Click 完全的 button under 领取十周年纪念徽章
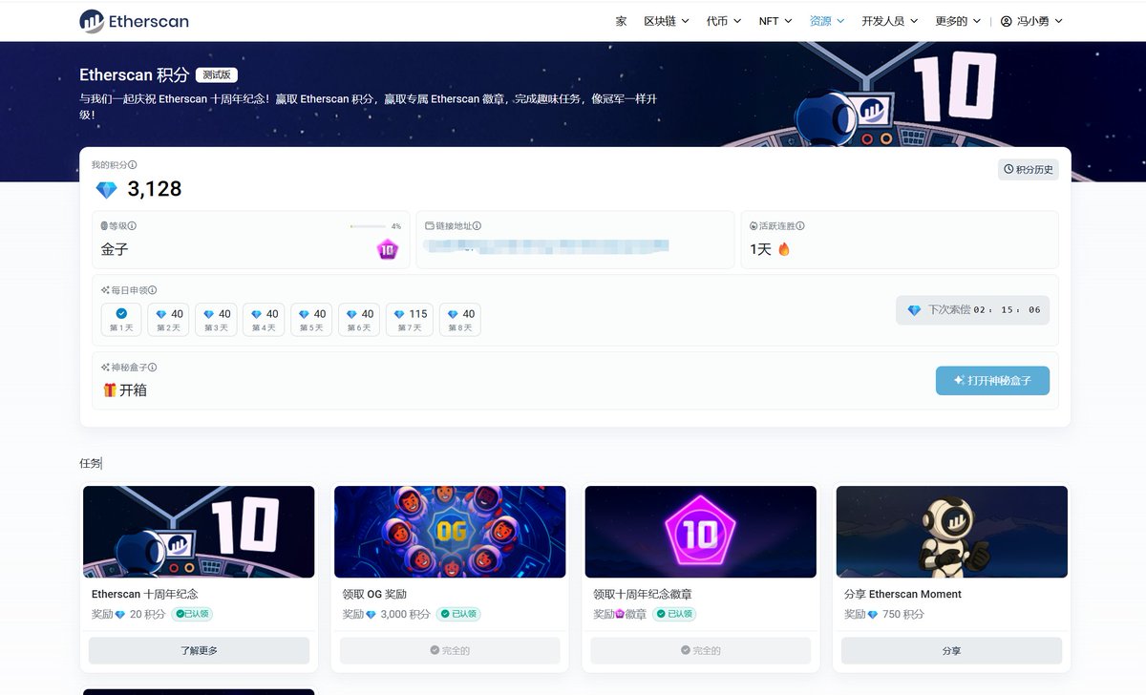 (701, 651)
